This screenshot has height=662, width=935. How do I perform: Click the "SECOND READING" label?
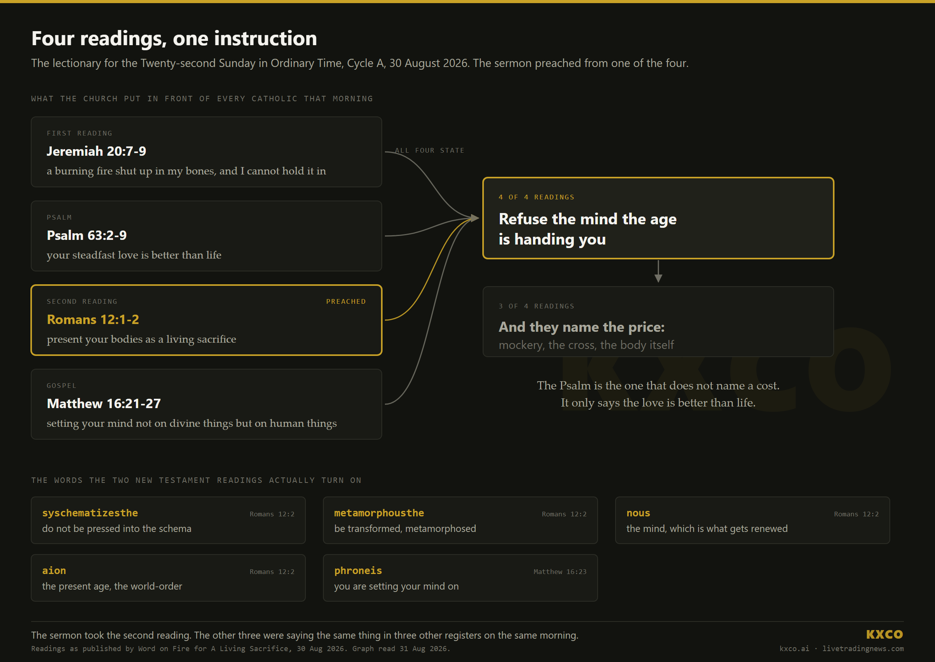click(x=82, y=301)
